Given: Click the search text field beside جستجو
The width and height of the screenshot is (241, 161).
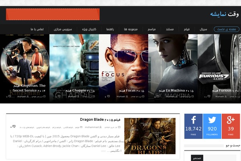Looking at the screenshot, I should (220, 158).
